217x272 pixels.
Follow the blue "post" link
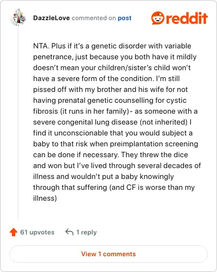(125, 18)
